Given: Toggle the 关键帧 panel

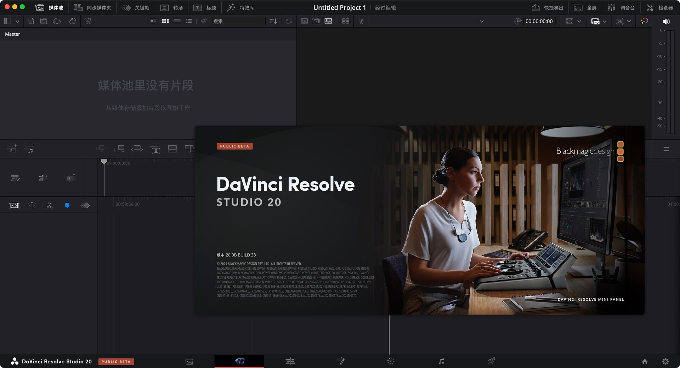Looking at the screenshot, I should tap(136, 7).
